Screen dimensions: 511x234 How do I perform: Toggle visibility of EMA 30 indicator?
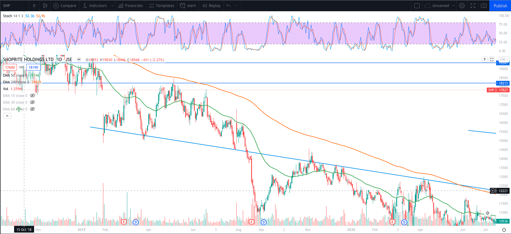coord(32,102)
